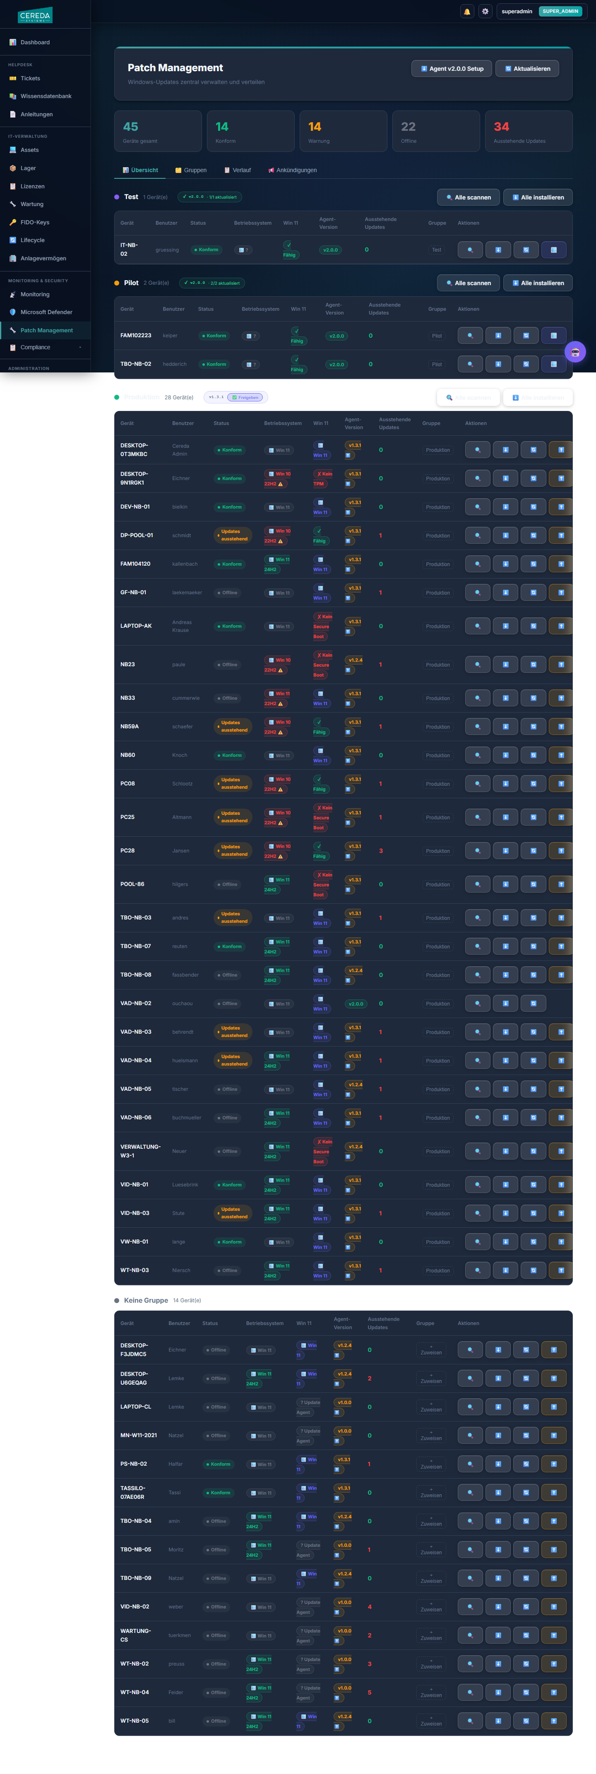This screenshot has width=596, height=1774.
Task: Switch to the Ankündigungen tab
Action: point(293,170)
